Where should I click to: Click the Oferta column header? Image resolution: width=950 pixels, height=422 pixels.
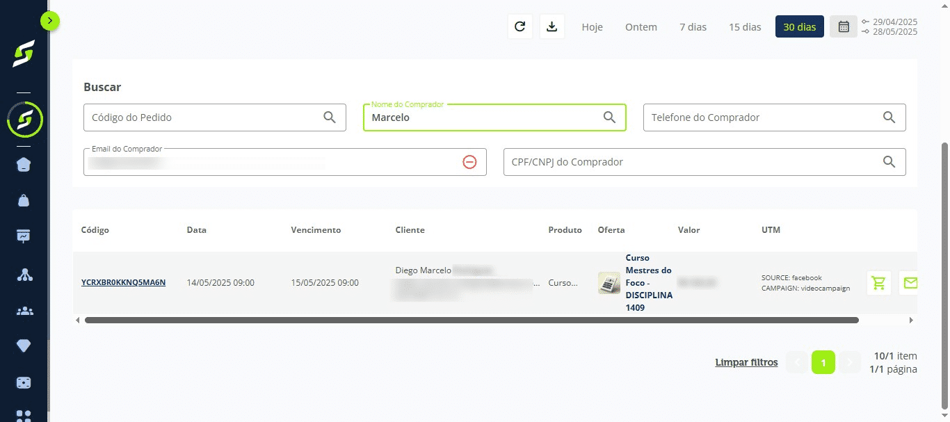click(611, 230)
